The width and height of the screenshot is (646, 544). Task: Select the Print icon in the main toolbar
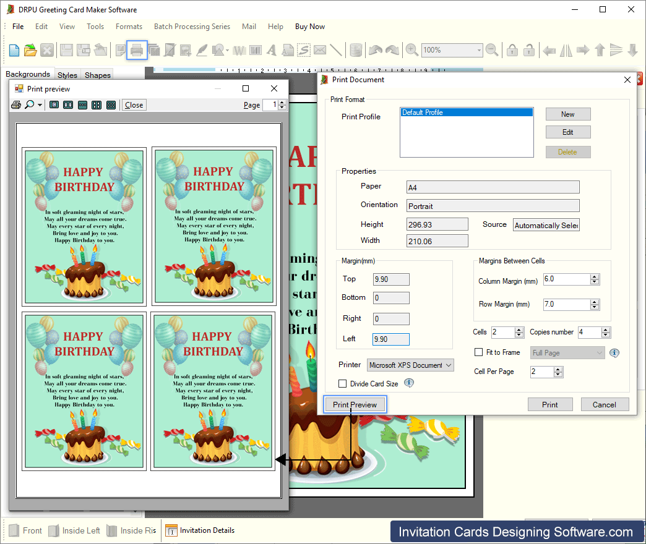point(137,50)
